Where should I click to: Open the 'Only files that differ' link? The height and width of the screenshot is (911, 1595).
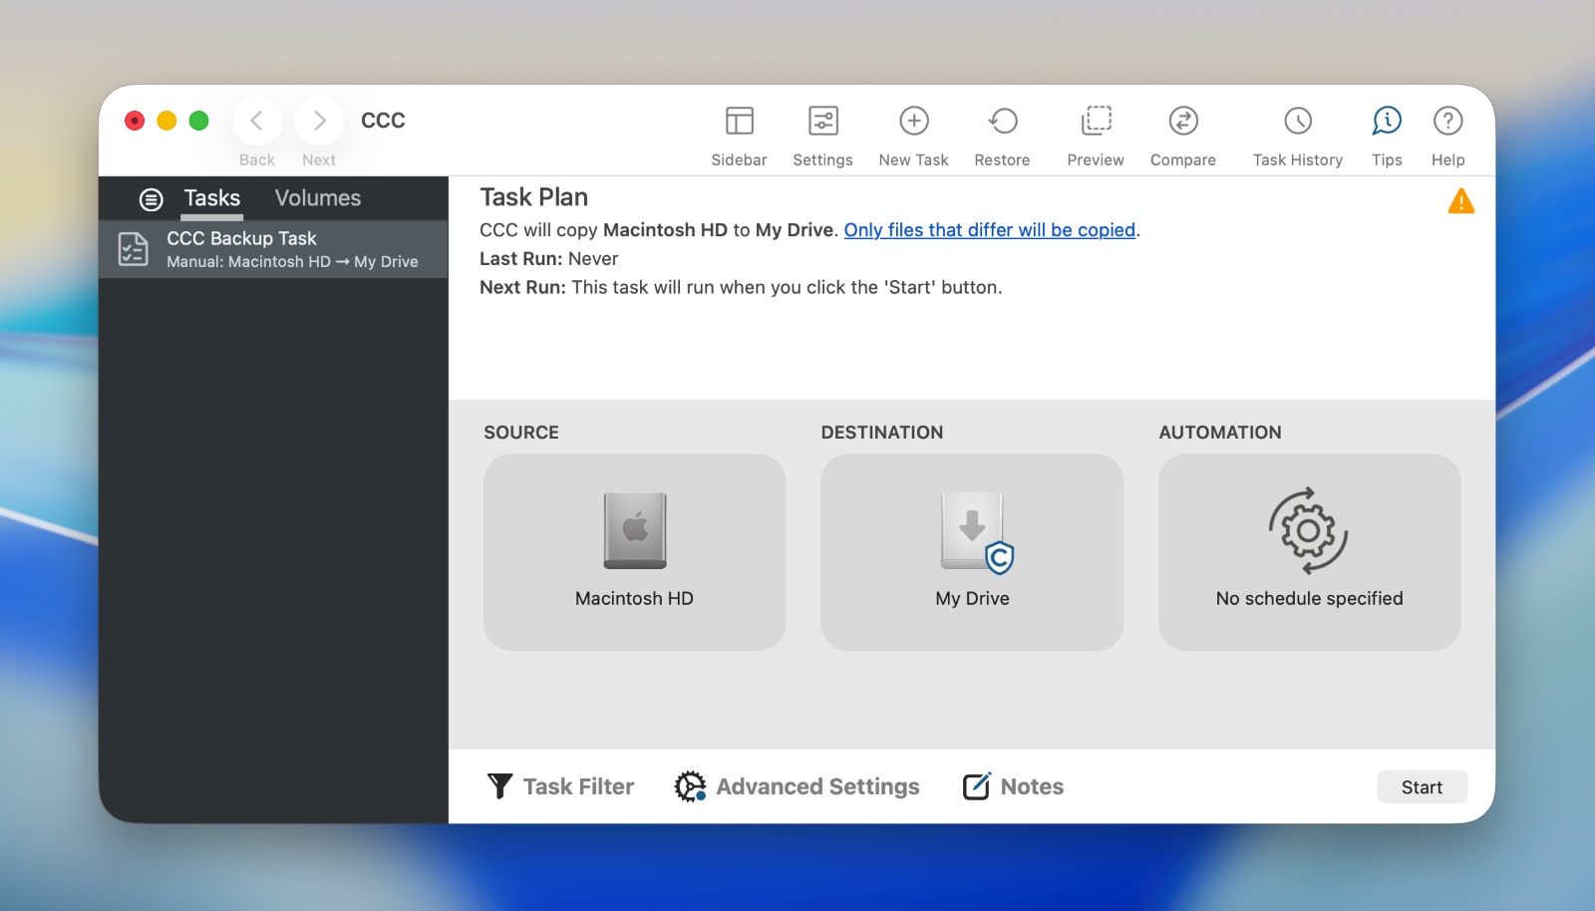[991, 229]
